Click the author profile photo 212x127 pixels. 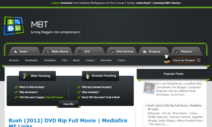coord(149,88)
